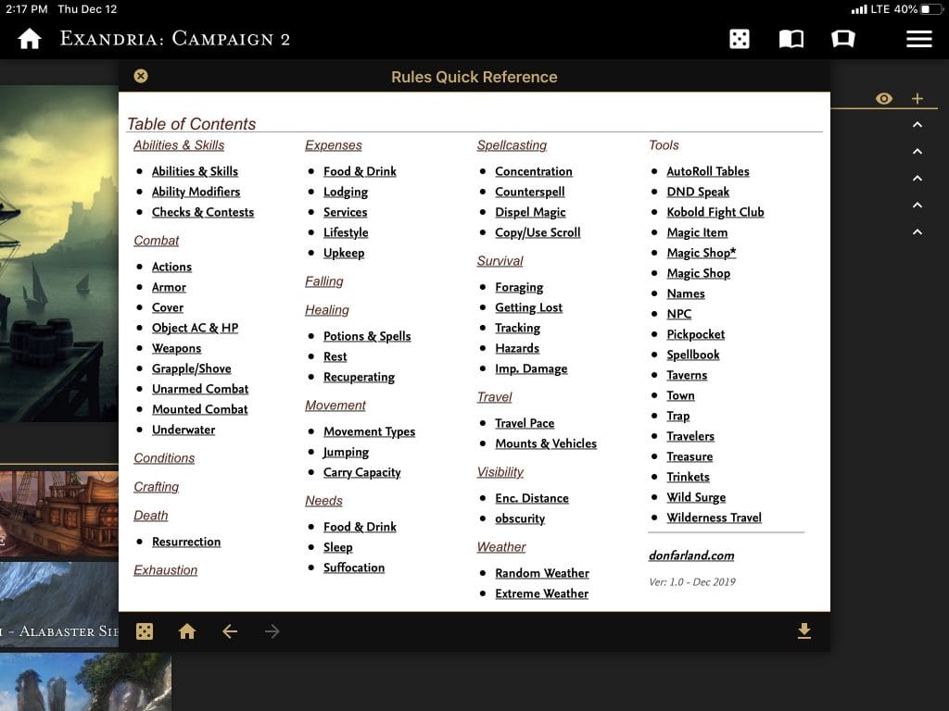Open the Copy/Use Scroll link
Screen dimensions: 949x711
(538, 232)
